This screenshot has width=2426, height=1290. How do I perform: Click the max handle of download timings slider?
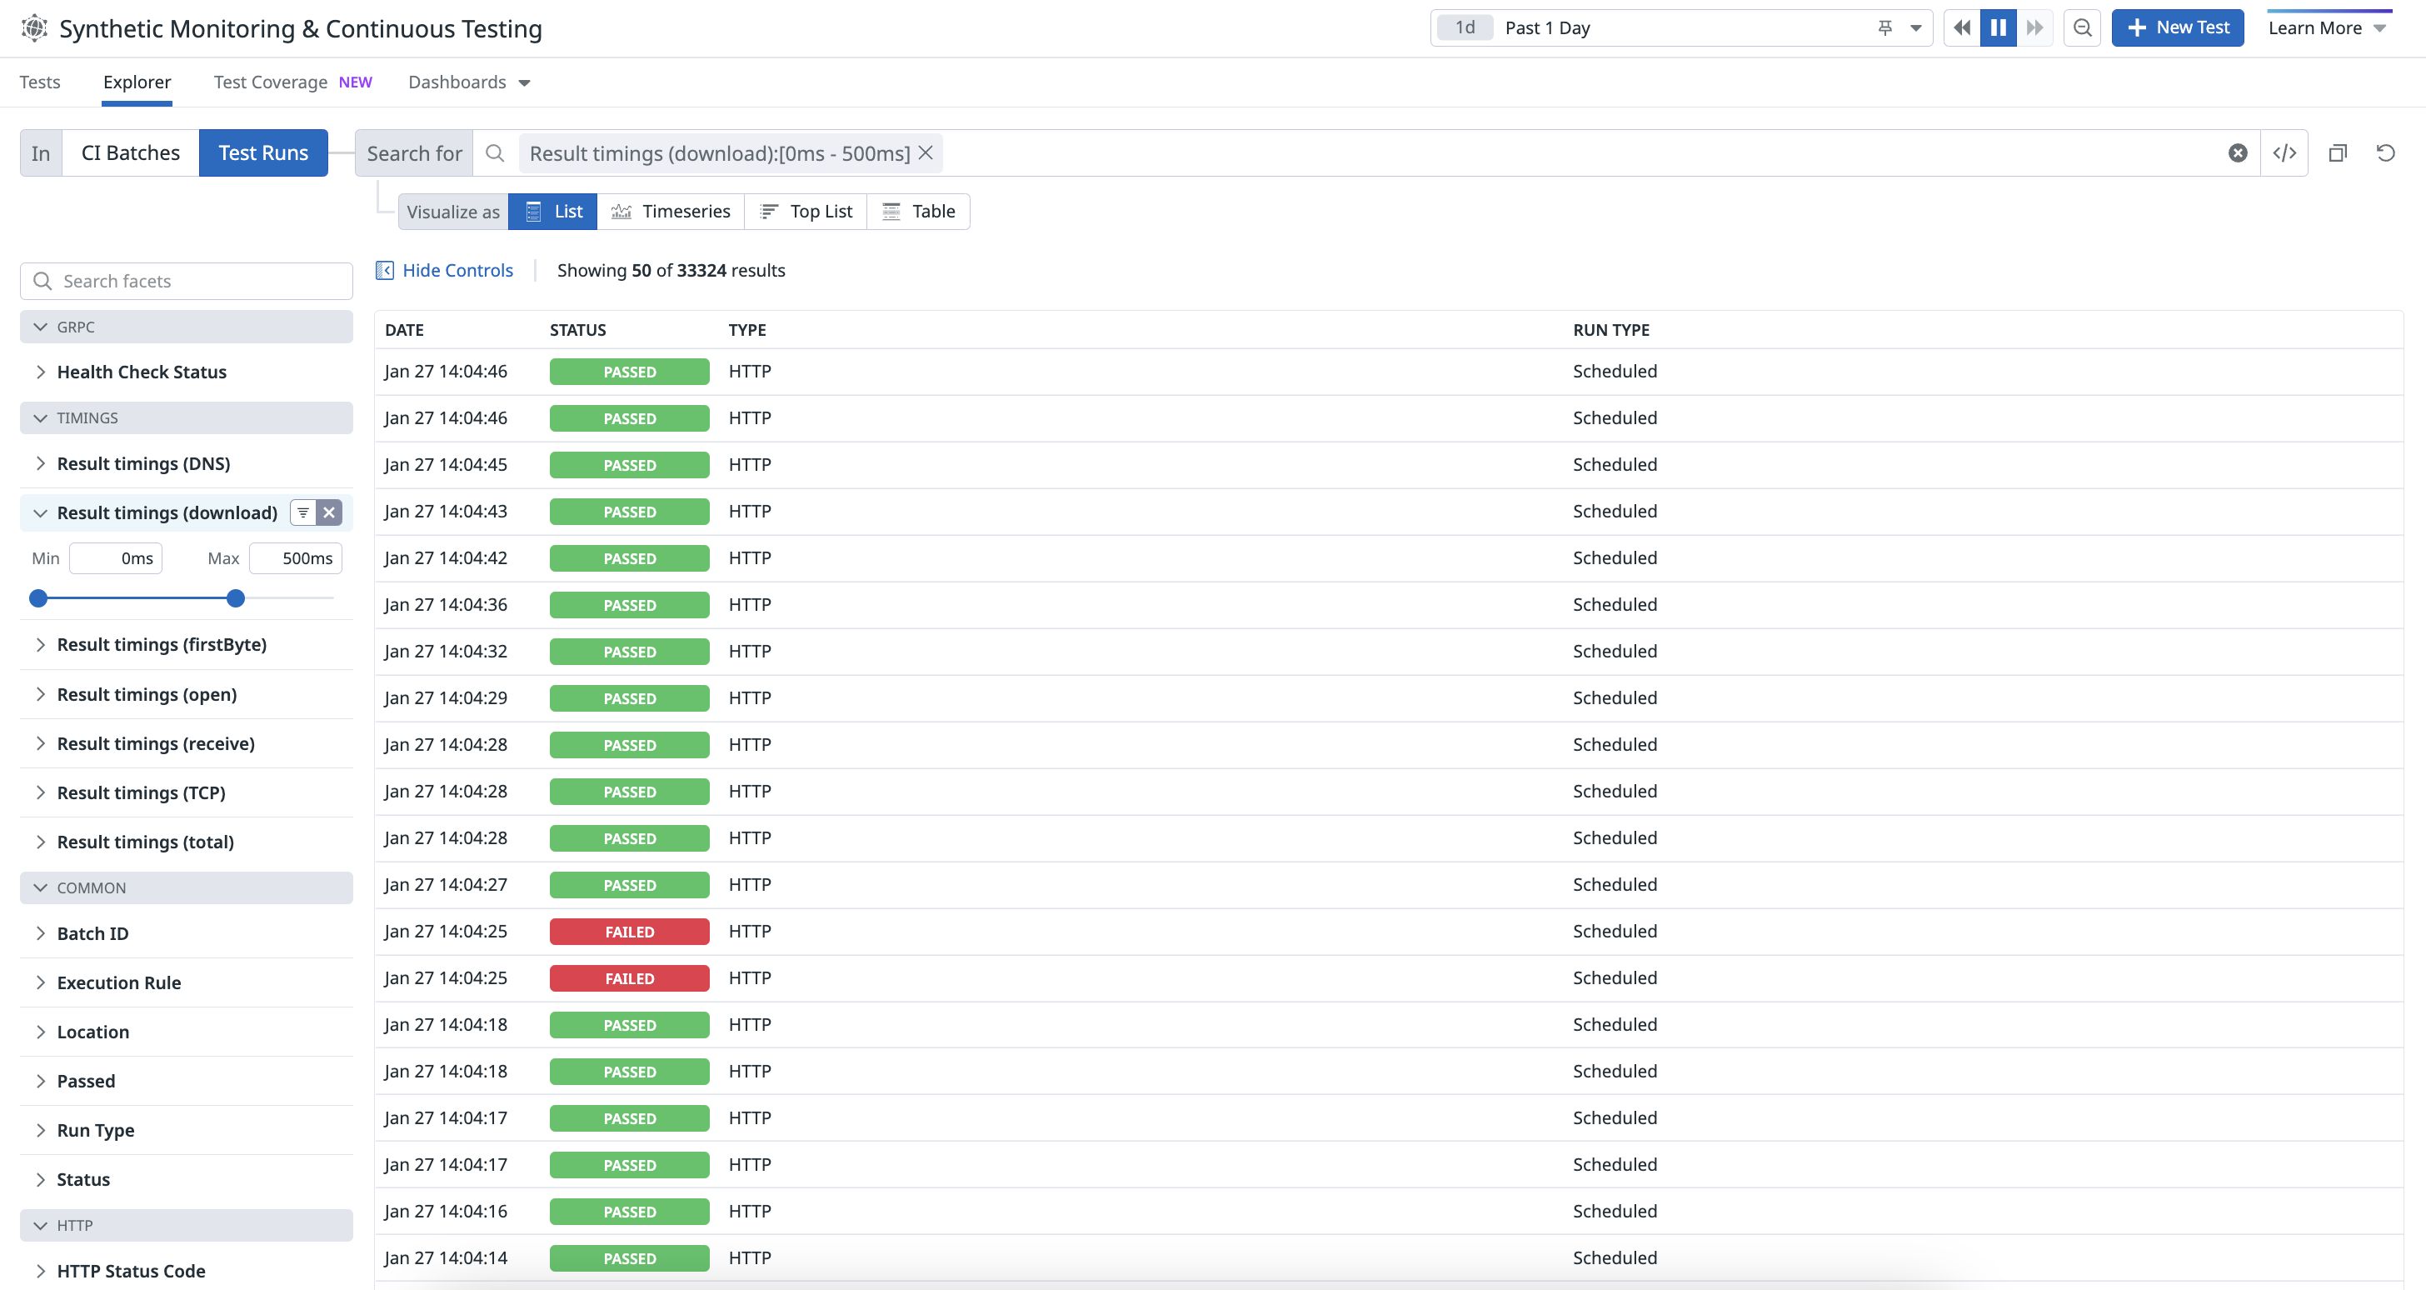tap(236, 598)
